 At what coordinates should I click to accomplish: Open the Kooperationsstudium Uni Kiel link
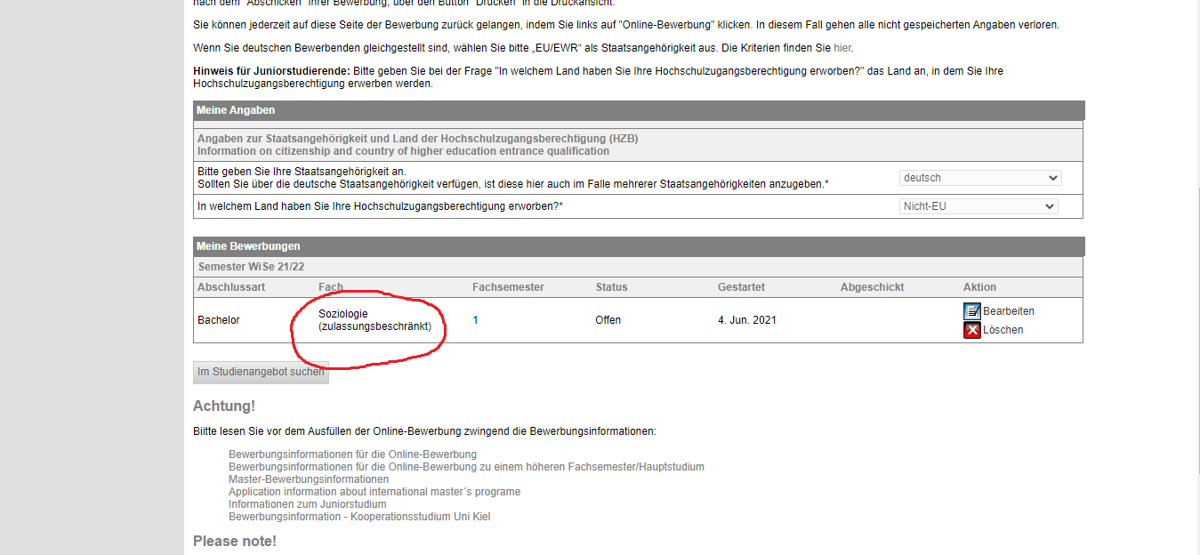pyautogui.click(x=358, y=517)
